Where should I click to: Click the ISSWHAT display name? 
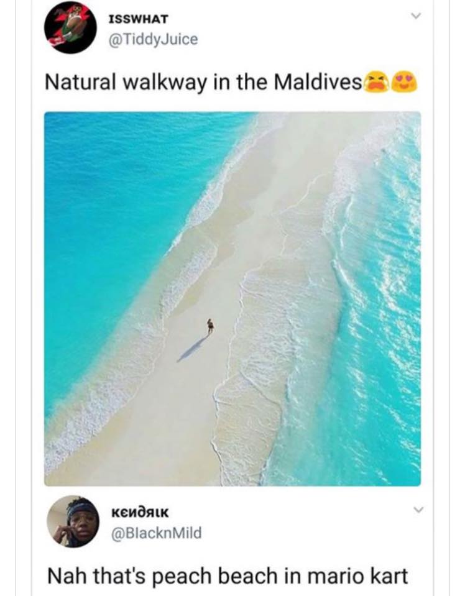tap(138, 19)
